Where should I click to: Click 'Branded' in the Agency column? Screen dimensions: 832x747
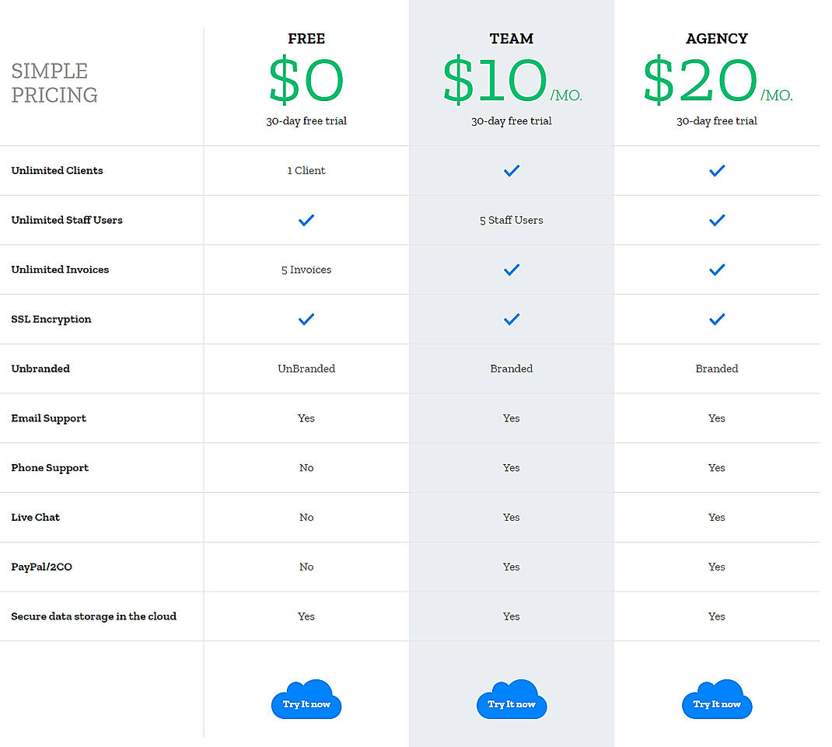point(717,368)
